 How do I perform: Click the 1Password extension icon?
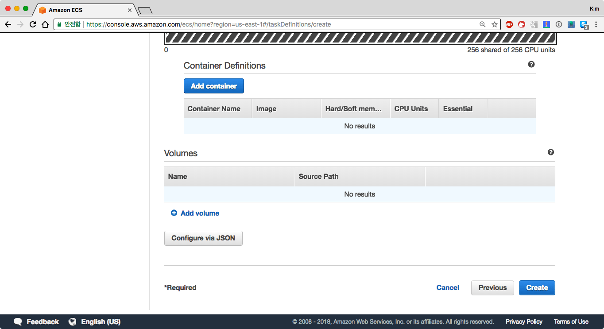click(x=559, y=24)
